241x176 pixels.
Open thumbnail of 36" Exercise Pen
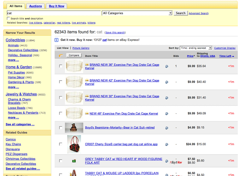click(x=74, y=66)
